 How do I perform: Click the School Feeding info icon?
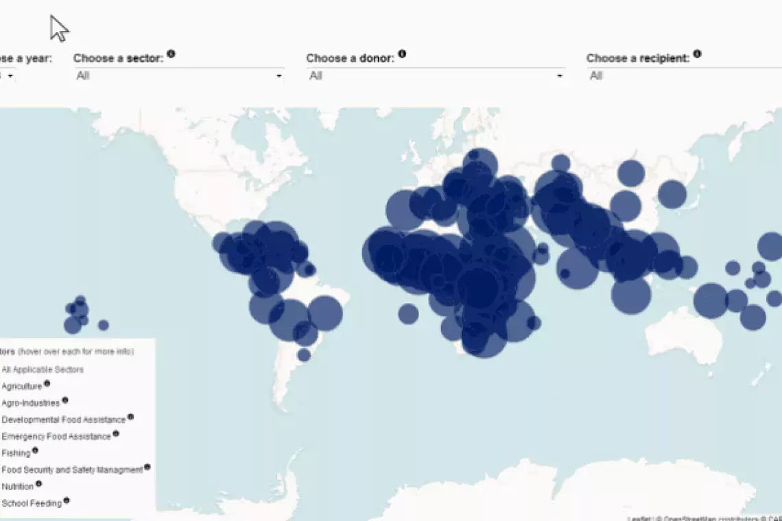(x=67, y=500)
